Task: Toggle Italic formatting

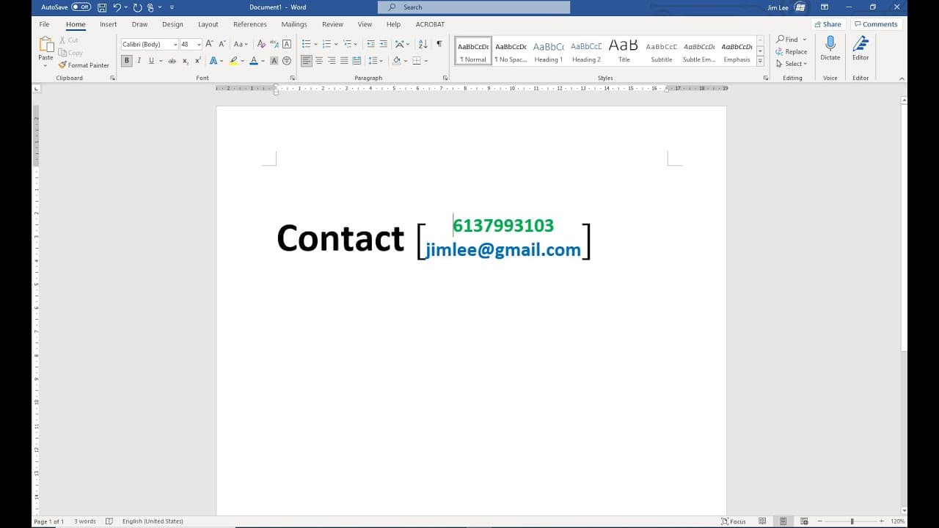Action: coord(139,61)
